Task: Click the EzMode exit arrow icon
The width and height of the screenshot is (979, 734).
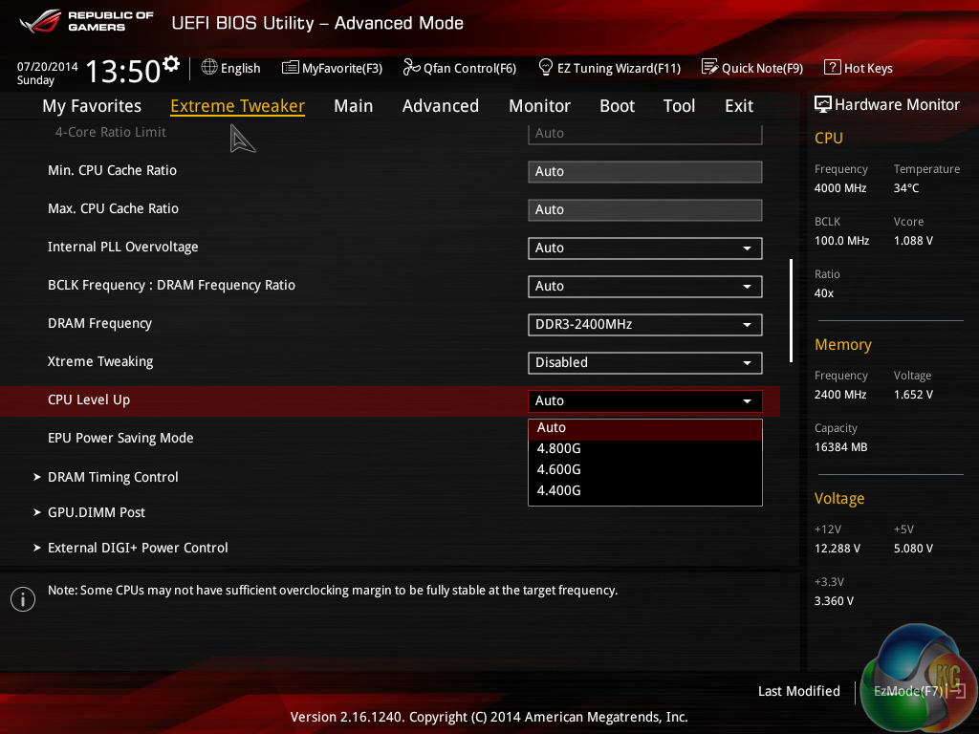Action: [x=957, y=691]
